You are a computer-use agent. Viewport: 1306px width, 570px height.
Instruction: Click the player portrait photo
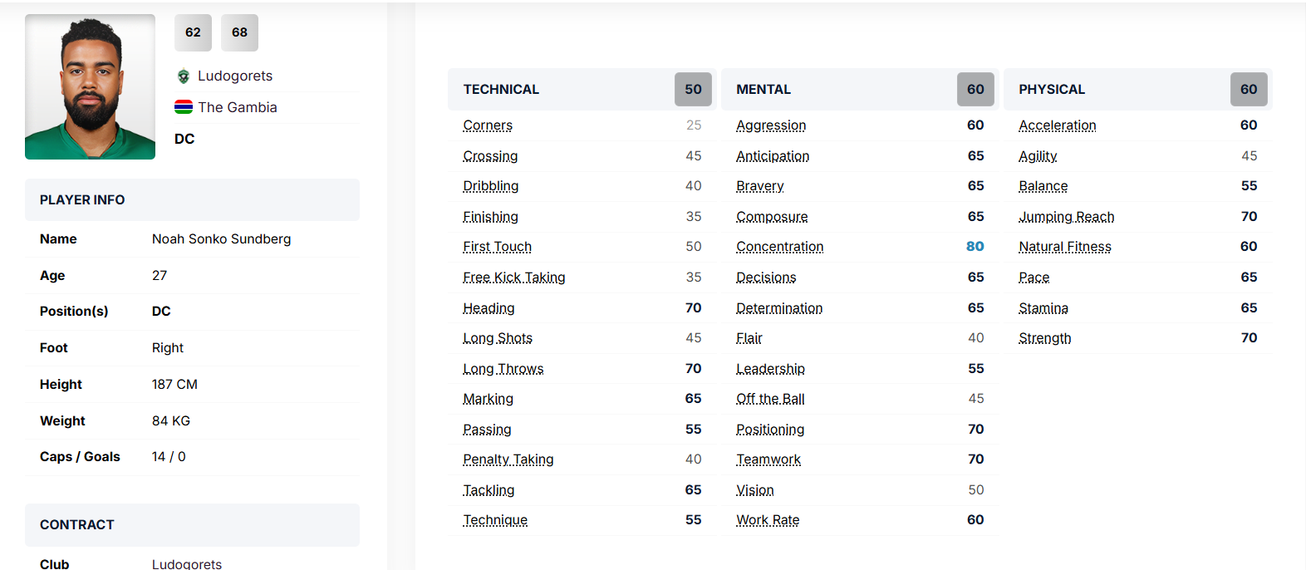[x=90, y=86]
